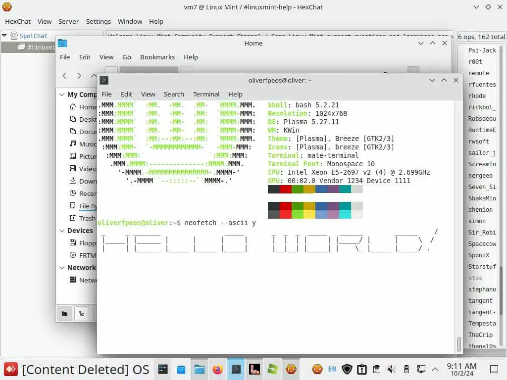Click the forward arrow in Home file manager
Screen dimensions: 507x380
coord(79,76)
